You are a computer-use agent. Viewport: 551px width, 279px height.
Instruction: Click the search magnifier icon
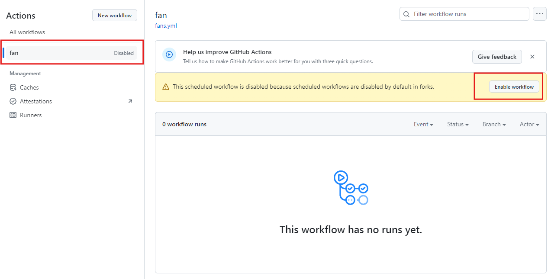[x=406, y=14]
